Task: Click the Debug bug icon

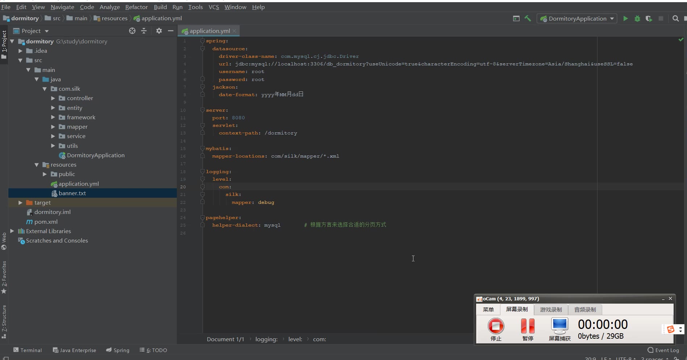Action: (637, 18)
